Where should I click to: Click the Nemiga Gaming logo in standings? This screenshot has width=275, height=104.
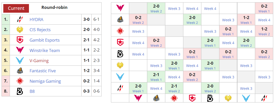(x=20, y=81)
